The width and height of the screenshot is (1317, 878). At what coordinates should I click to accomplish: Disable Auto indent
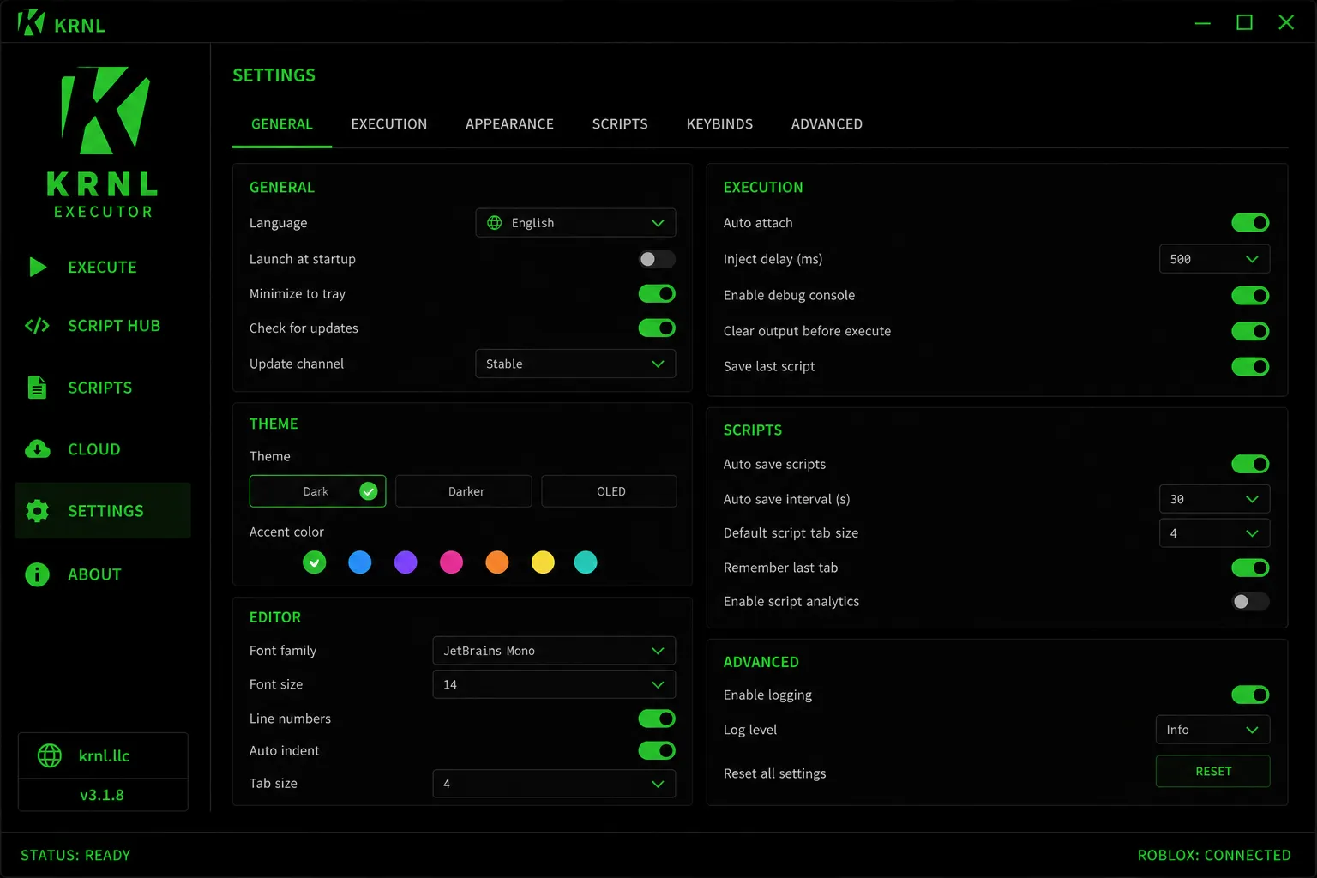pyautogui.click(x=657, y=751)
